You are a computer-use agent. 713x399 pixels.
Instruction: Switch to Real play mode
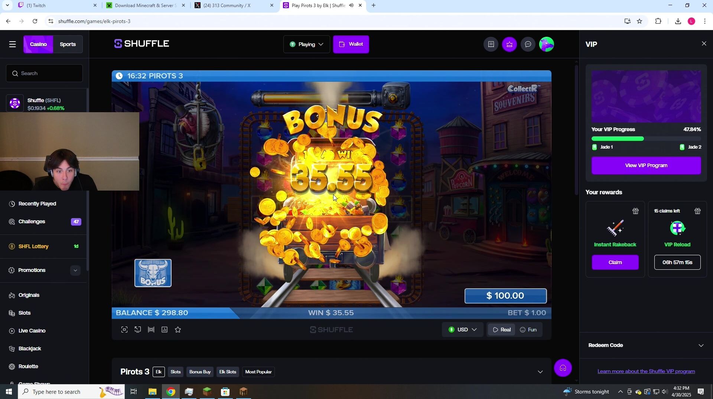coord(501,330)
